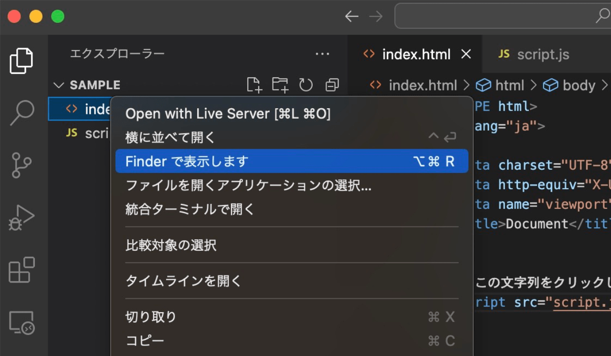Open the Remote Explorer icon

pos(21,323)
